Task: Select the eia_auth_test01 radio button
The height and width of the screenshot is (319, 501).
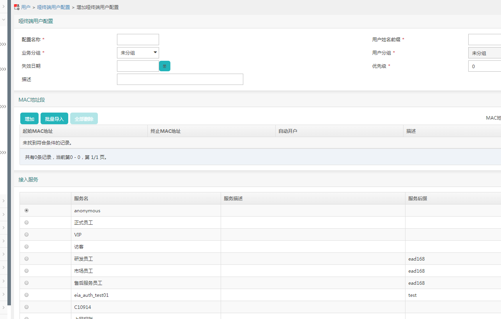Action: click(x=27, y=295)
